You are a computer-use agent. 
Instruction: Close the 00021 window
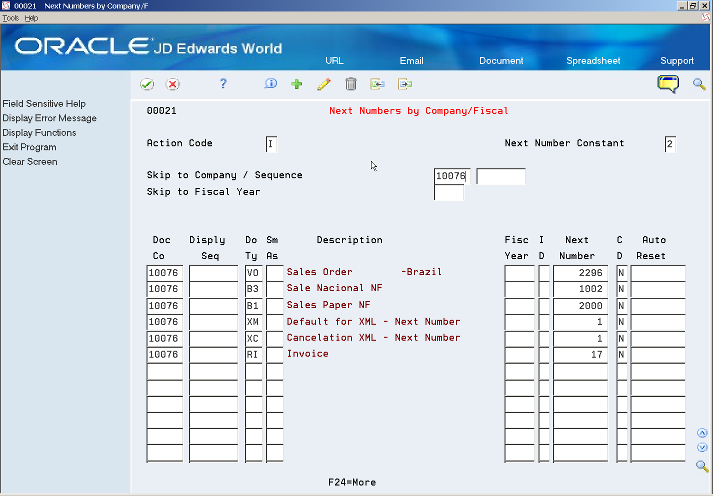click(704, 6)
